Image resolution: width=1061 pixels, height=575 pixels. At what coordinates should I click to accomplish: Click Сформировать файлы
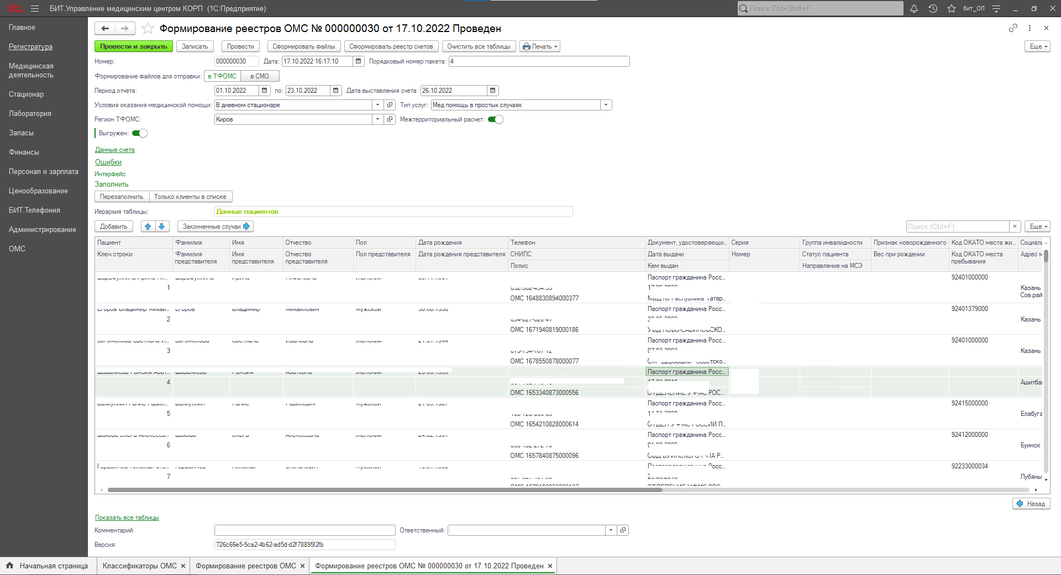point(303,46)
